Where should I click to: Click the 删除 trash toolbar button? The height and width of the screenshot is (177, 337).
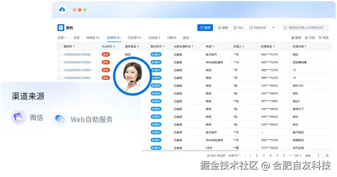(x=223, y=28)
